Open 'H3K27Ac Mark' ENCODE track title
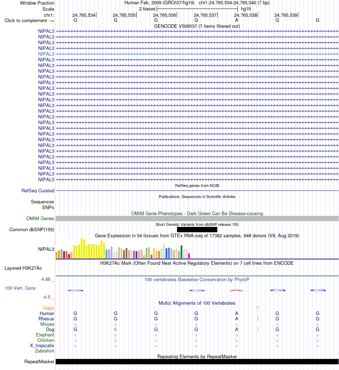Viewport: 339px width, 370px height. pos(197,263)
